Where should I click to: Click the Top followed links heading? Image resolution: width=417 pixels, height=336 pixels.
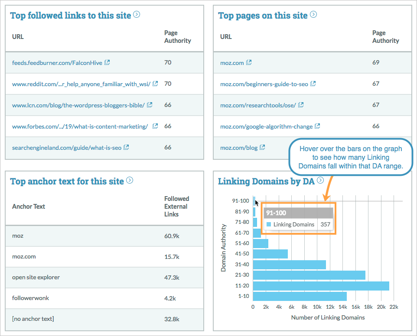(71, 16)
